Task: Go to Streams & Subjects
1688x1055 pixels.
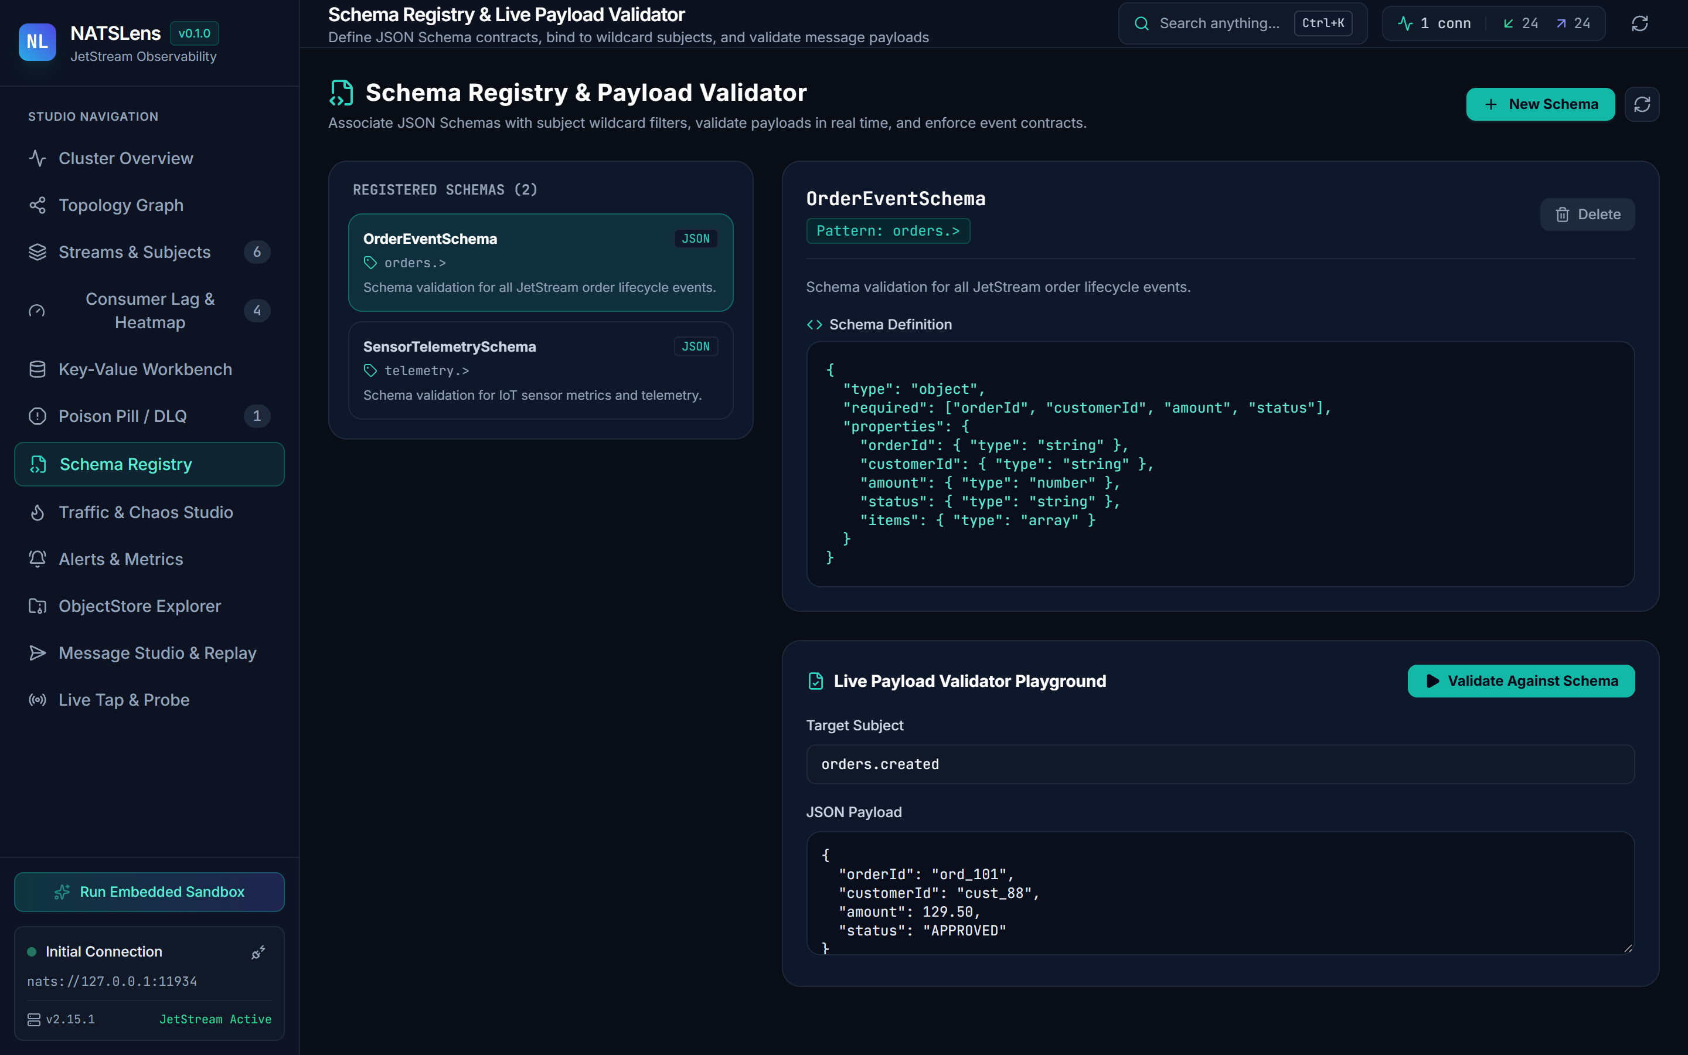Action: [149, 252]
